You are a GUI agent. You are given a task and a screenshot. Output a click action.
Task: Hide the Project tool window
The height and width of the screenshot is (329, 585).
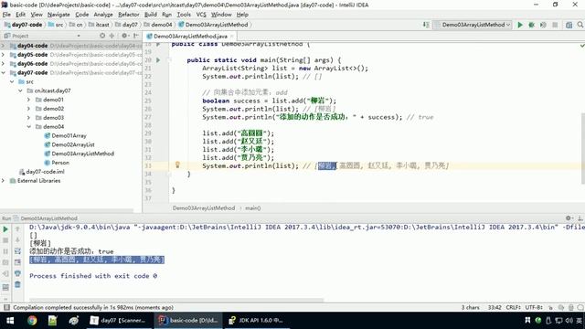pyautogui.click(x=136, y=36)
